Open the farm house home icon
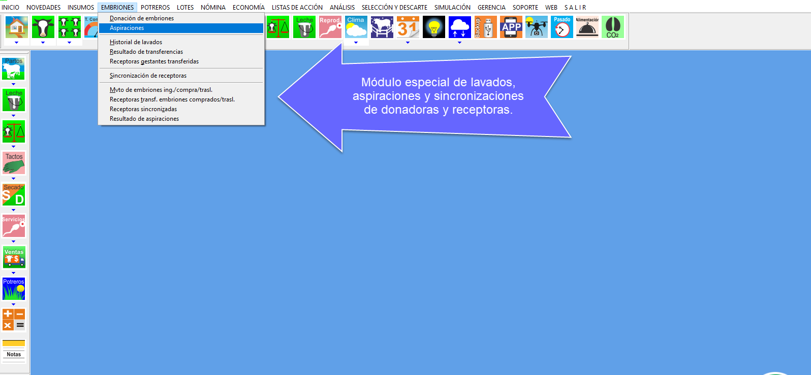This screenshot has height=375, width=811. tap(17, 27)
